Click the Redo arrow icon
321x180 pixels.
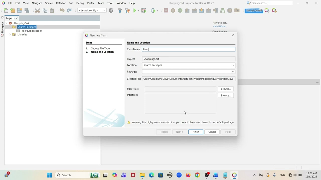(x=69, y=10)
